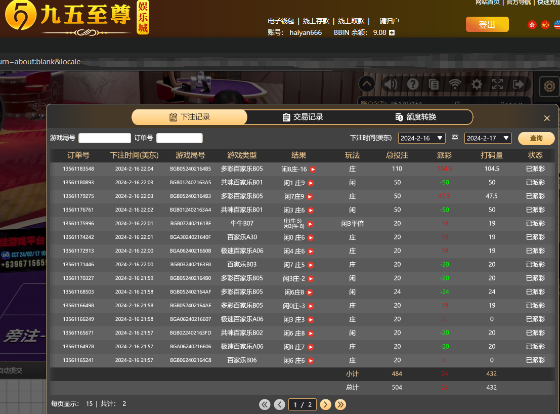This screenshot has height=414, width=560.
Task: Open the records document icon in game toolbar
Action: (434, 85)
